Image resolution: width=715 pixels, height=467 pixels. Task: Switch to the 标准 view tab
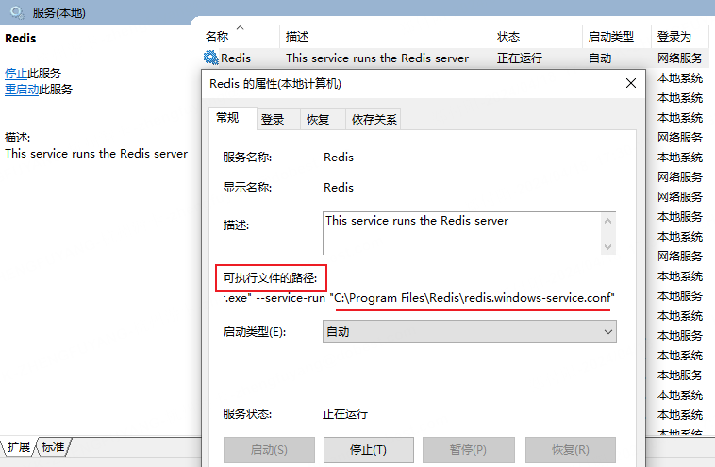click(53, 447)
